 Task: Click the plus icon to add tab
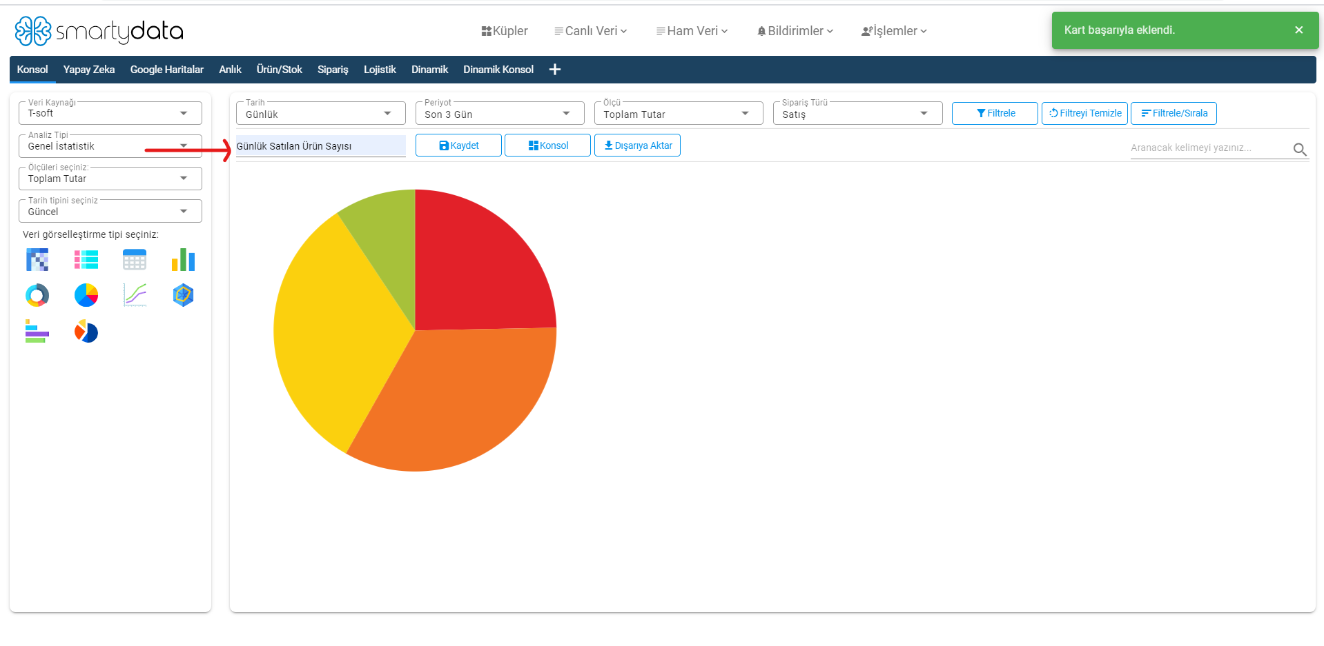pos(555,70)
